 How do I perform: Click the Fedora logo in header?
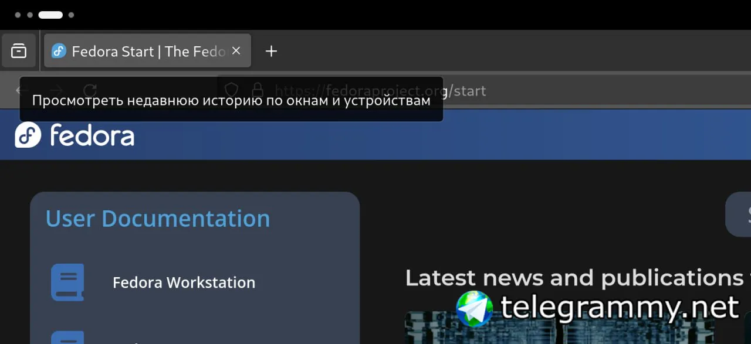tap(75, 135)
